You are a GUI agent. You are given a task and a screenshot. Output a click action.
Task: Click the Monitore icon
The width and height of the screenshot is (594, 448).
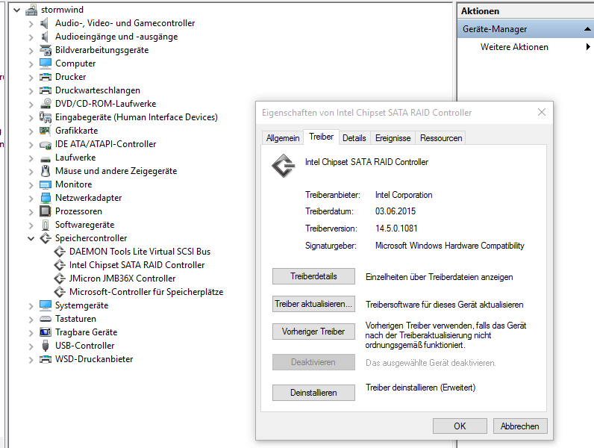tap(46, 184)
